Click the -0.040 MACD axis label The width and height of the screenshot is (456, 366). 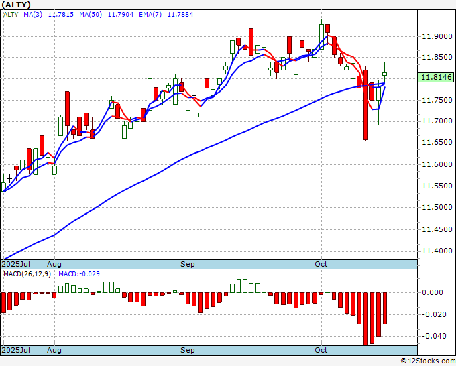[434, 336]
